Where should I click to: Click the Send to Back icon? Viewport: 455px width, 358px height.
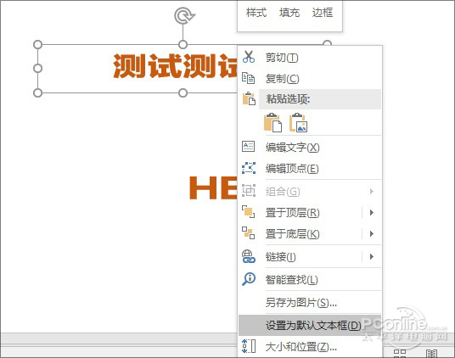click(249, 233)
